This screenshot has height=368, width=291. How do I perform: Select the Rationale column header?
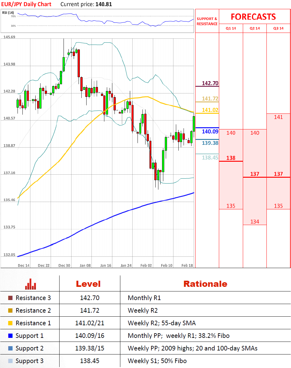[205, 284]
